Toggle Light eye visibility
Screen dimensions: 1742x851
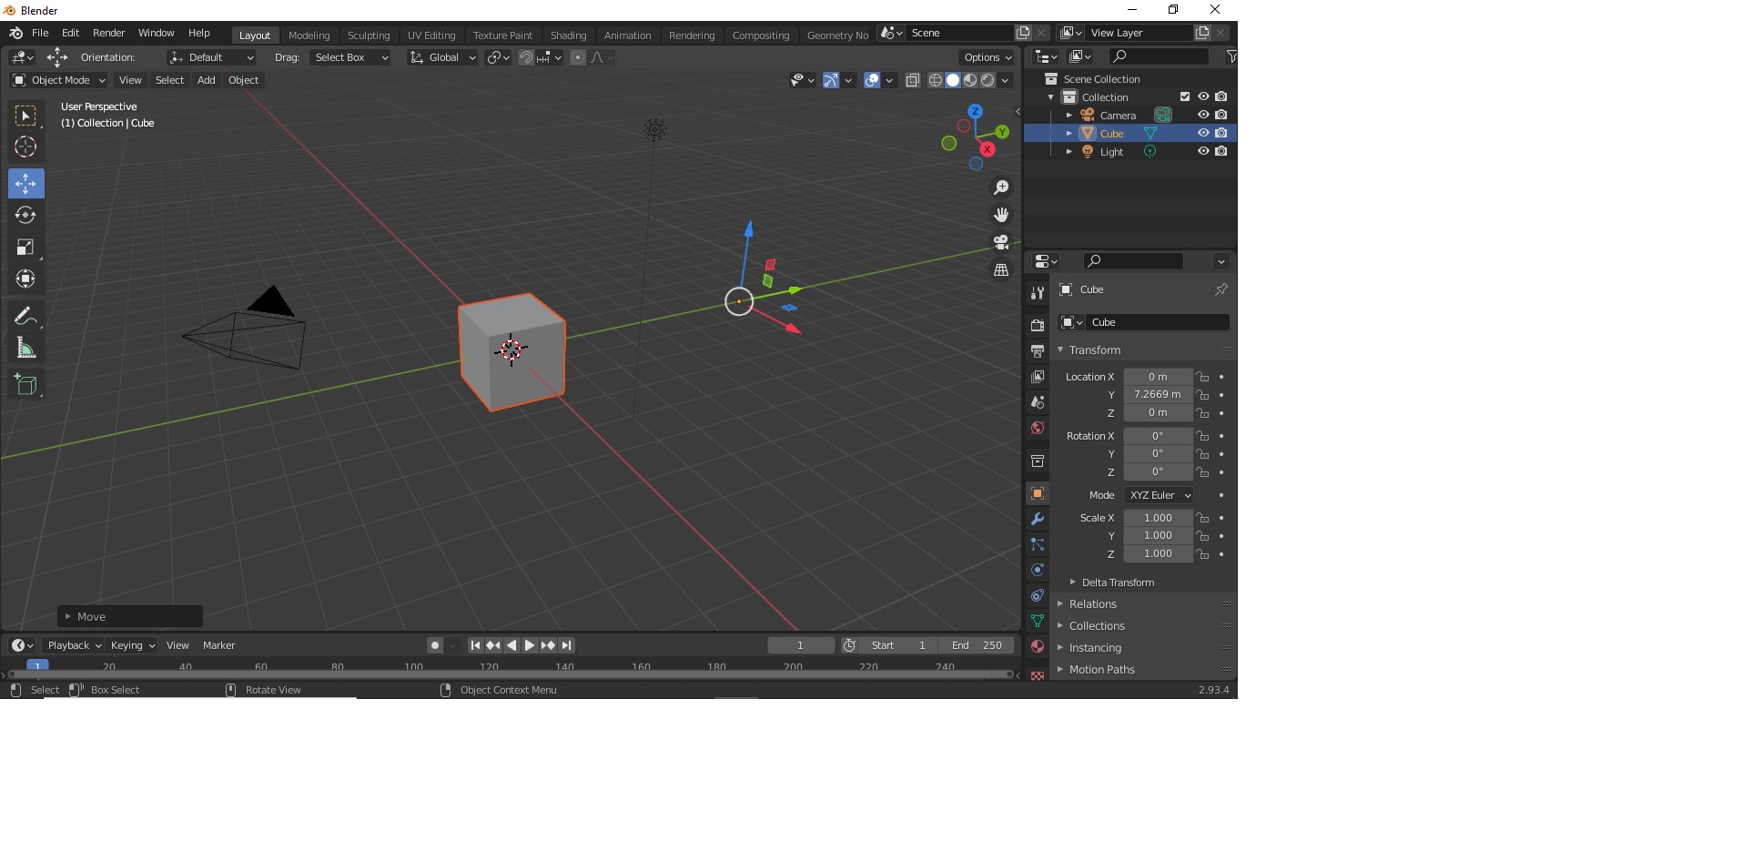pyautogui.click(x=1203, y=151)
